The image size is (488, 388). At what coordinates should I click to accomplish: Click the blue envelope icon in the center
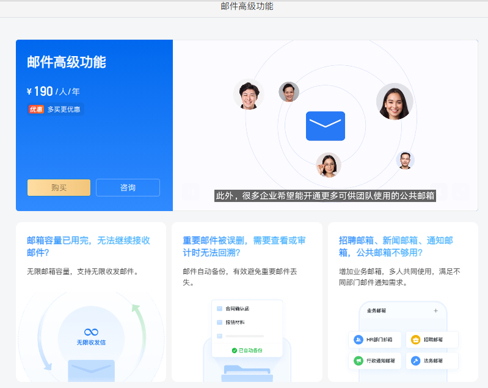pos(325,126)
